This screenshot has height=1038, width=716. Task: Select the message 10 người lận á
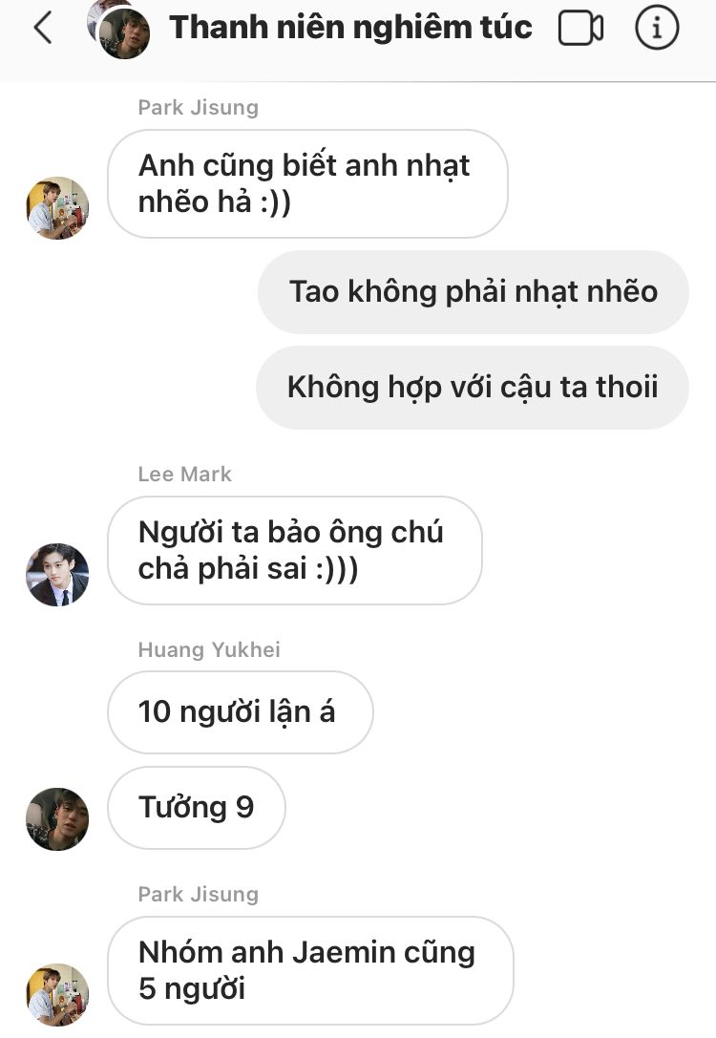pos(241,712)
